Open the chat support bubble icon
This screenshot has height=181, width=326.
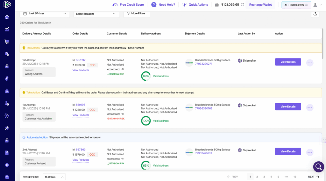pyautogui.click(x=318, y=166)
